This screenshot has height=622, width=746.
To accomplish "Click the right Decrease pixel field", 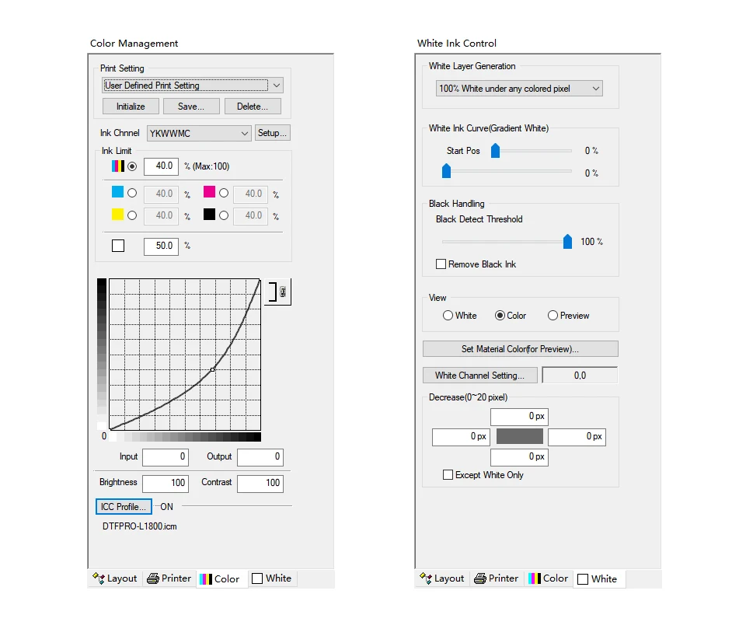I will (577, 437).
